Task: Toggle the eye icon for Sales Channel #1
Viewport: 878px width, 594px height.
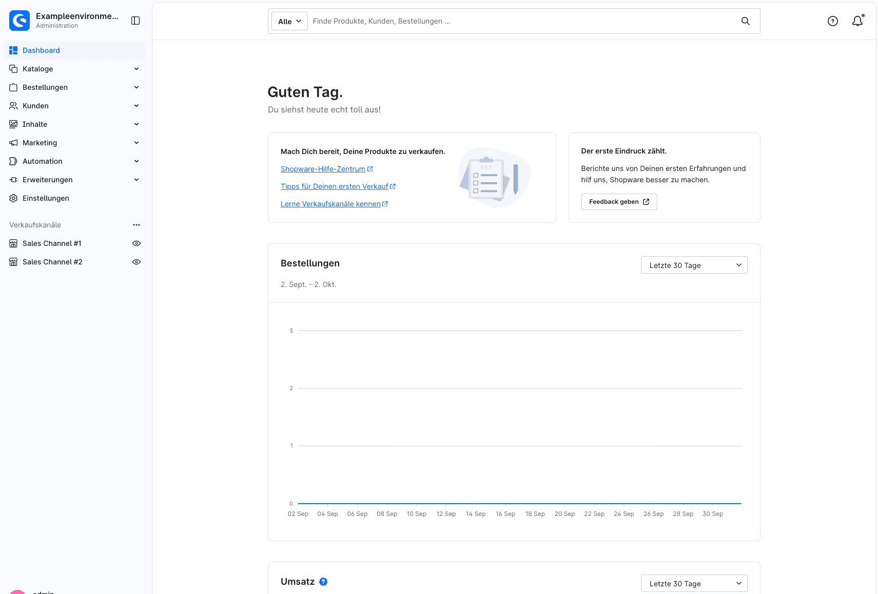Action: (136, 243)
